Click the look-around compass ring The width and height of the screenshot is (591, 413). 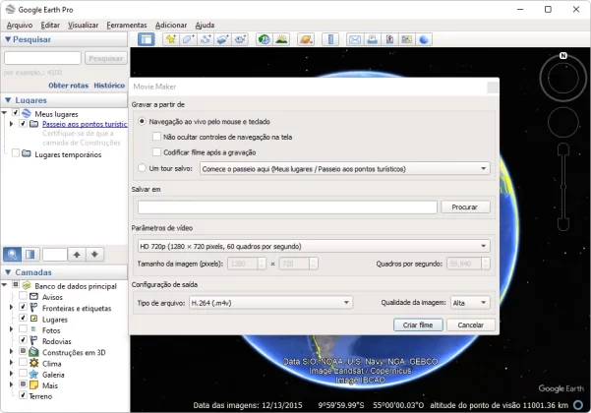click(x=563, y=78)
